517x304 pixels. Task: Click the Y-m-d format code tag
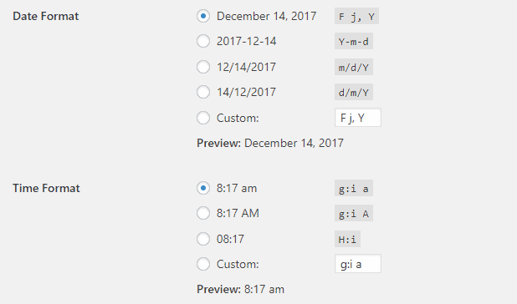coord(354,41)
